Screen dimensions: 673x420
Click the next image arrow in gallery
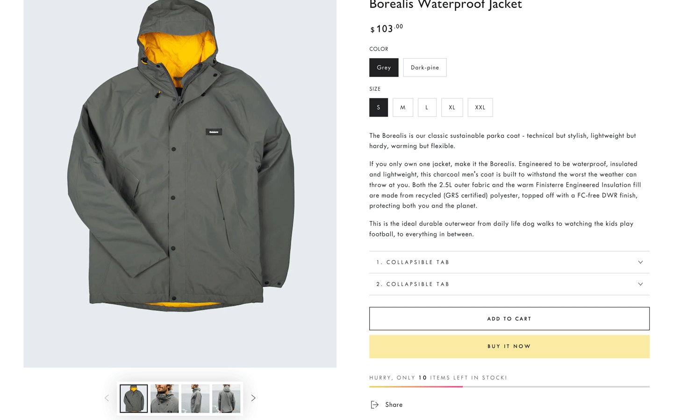pos(253,398)
